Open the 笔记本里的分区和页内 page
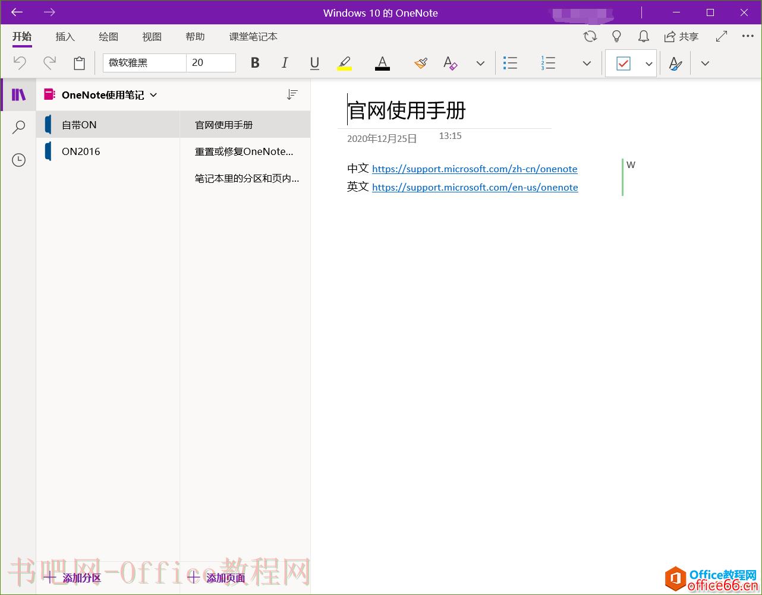Screen dimensions: 762x595 [x=245, y=178]
